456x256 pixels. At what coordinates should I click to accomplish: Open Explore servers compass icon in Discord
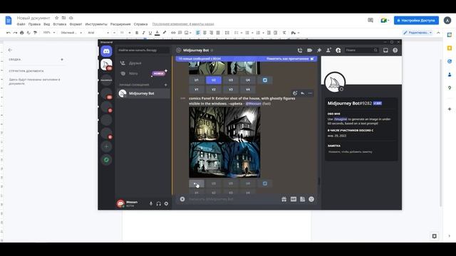pyautogui.click(x=106, y=159)
